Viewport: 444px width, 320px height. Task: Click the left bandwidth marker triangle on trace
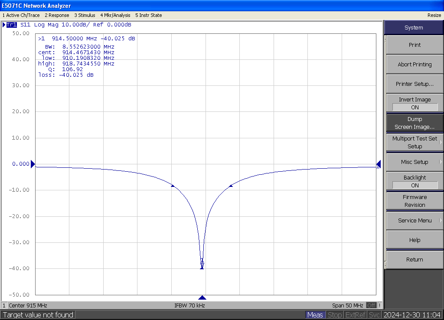click(x=173, y=186)
